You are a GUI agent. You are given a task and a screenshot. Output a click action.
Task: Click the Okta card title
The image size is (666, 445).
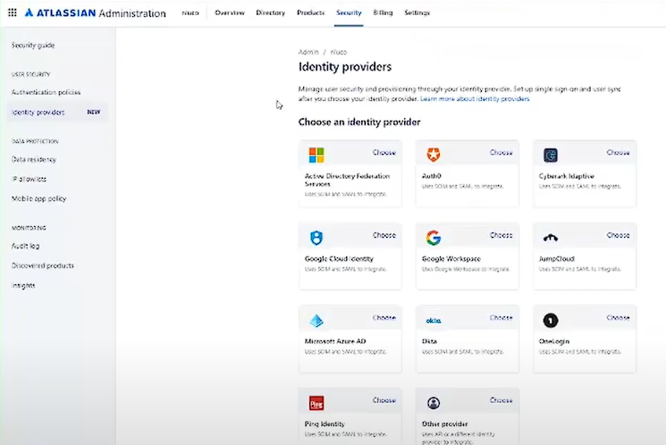[429, 341]
